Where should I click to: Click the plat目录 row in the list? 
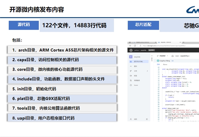(62, 99)
